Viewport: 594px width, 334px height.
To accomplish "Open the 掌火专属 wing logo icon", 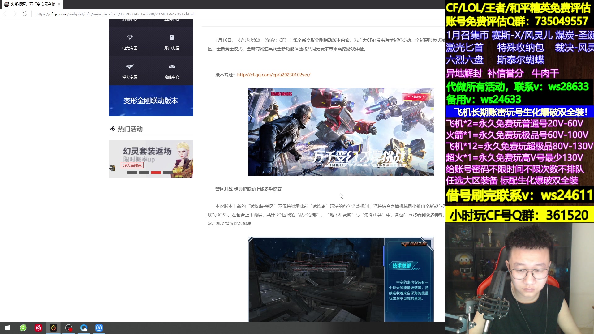I will [130, 66].
